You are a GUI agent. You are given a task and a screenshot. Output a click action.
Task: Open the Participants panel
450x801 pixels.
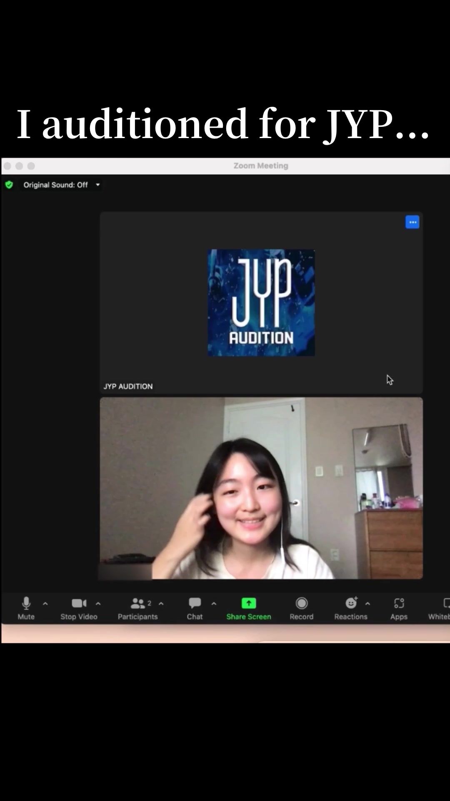click(x=137, y=608)
